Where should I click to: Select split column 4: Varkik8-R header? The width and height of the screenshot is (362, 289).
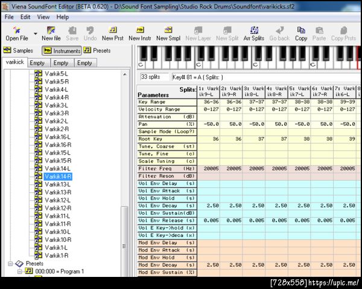click(x=276, y=92)
